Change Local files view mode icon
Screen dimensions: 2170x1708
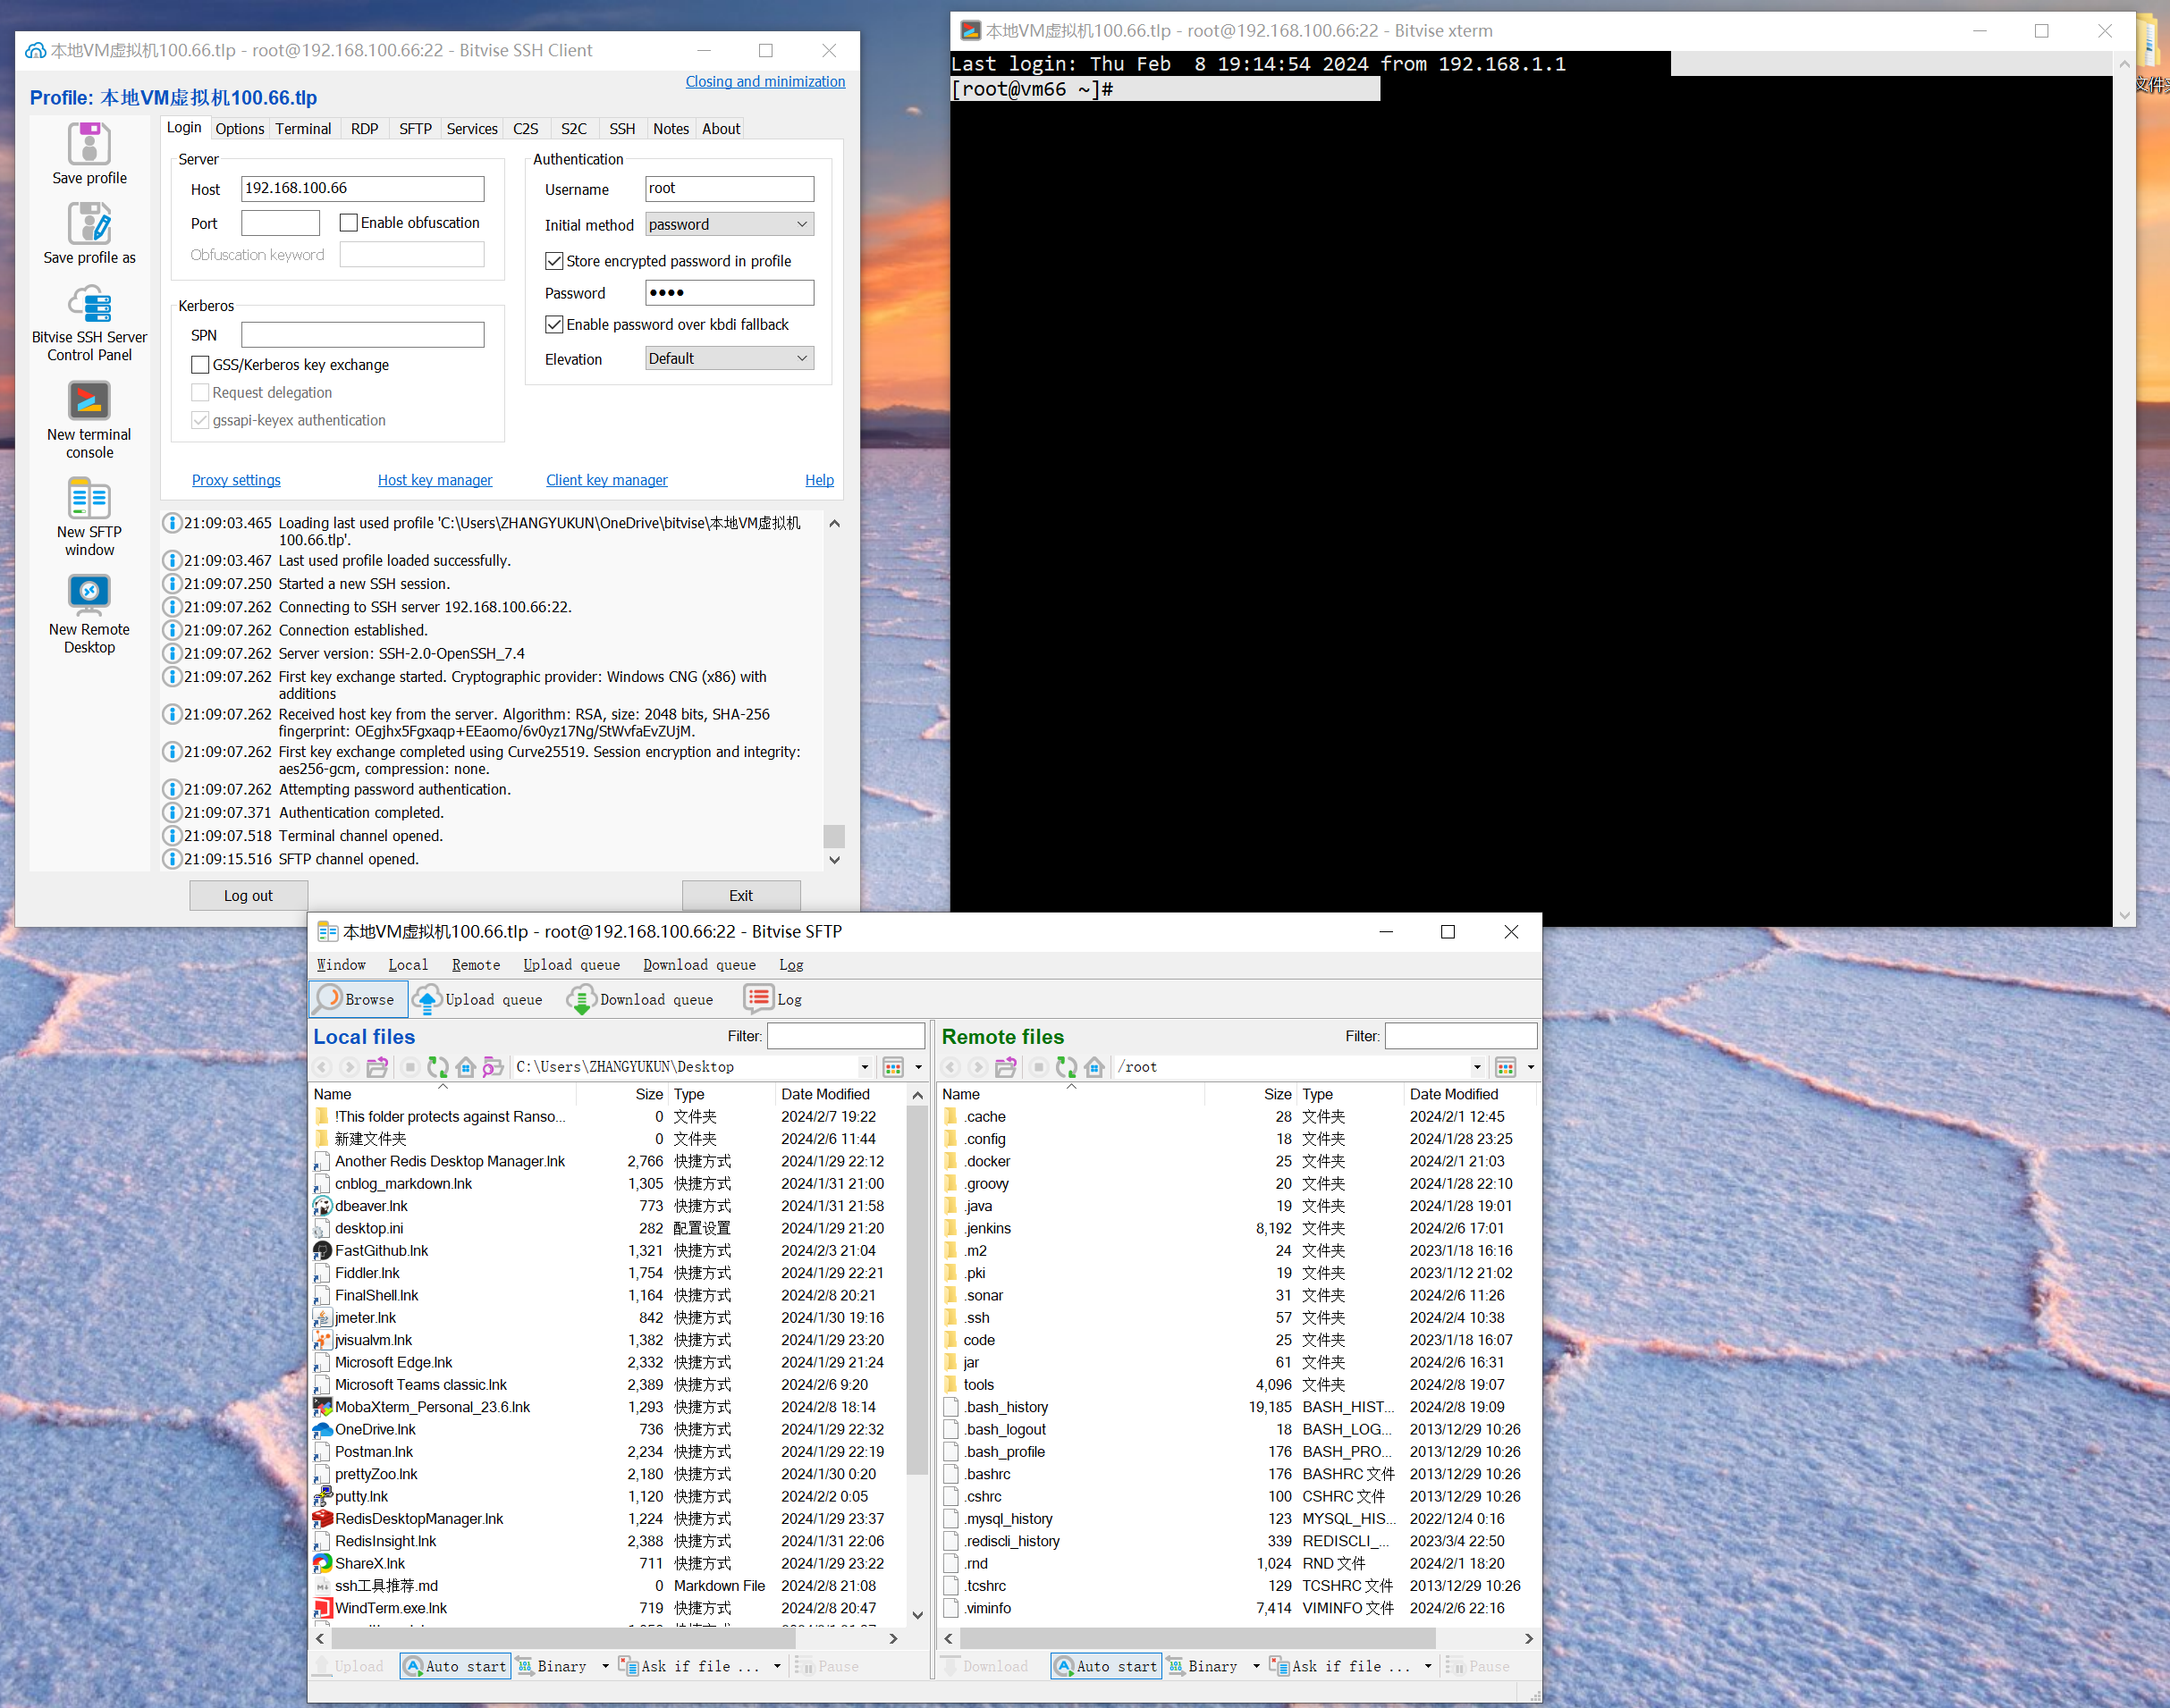tap(893, 1067)
